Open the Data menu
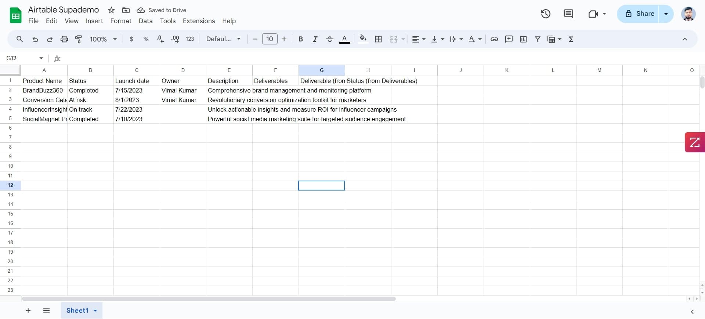The height and width of the screenshot is (319, 705). pyautogui.click(x=146, y=21)
